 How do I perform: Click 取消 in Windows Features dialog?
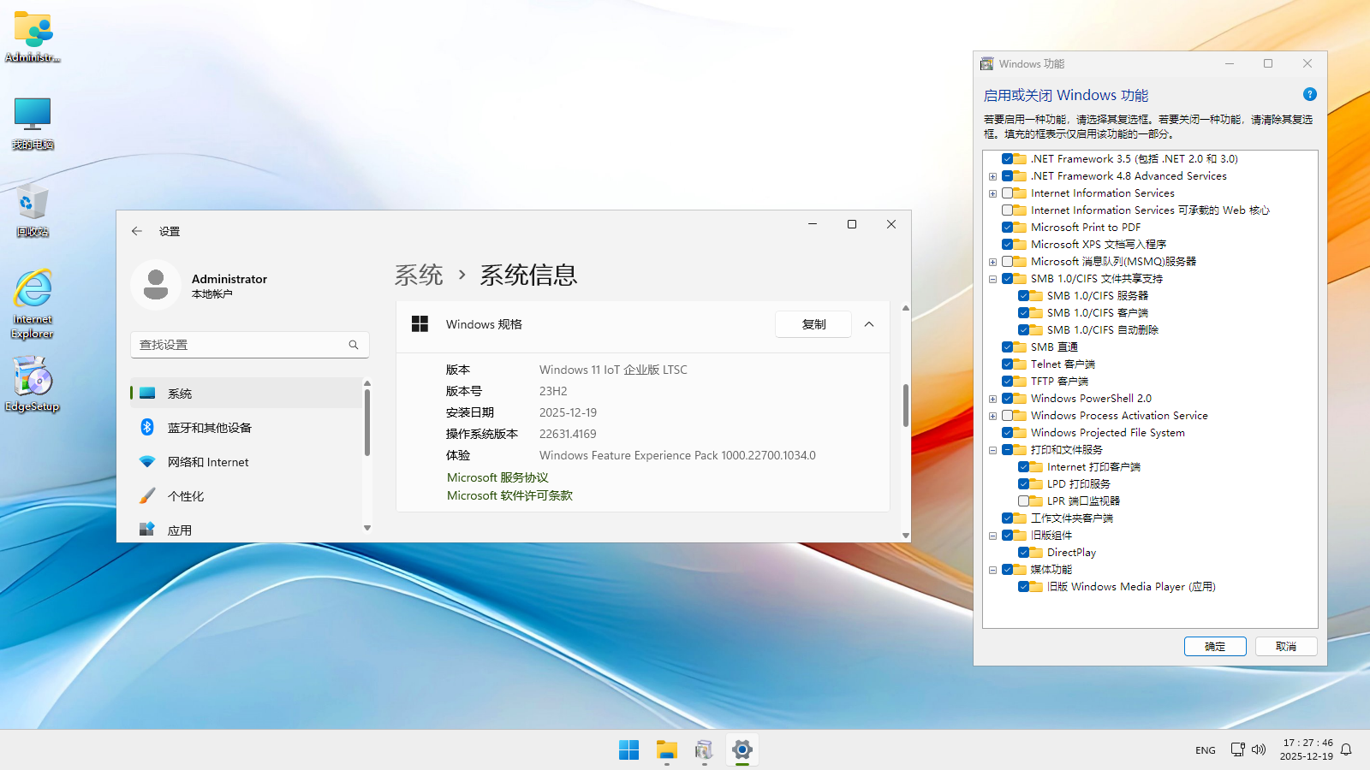tap(1286, 647)
